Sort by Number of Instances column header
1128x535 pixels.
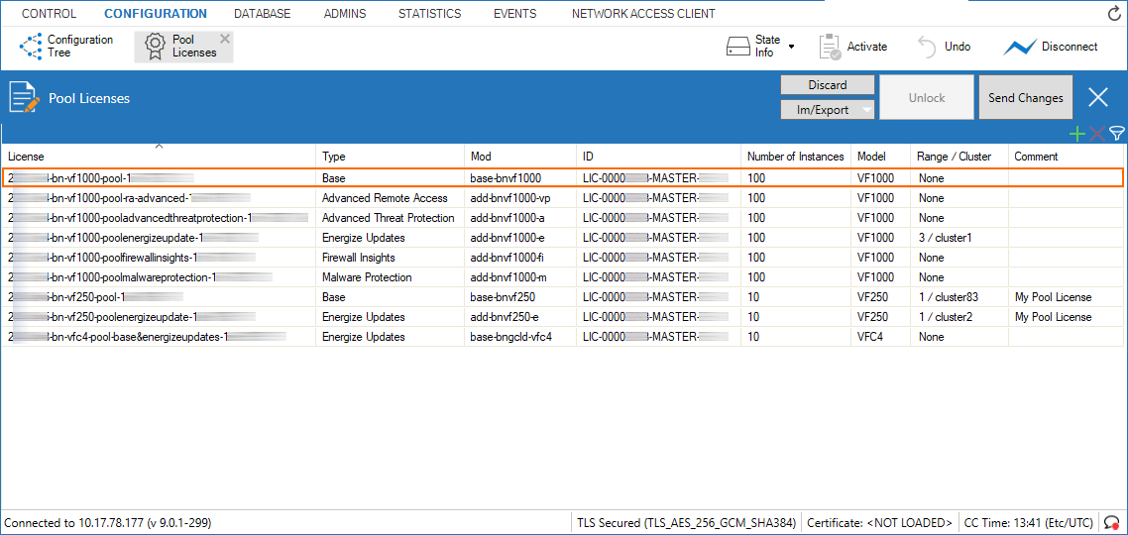tap(796, 157)
